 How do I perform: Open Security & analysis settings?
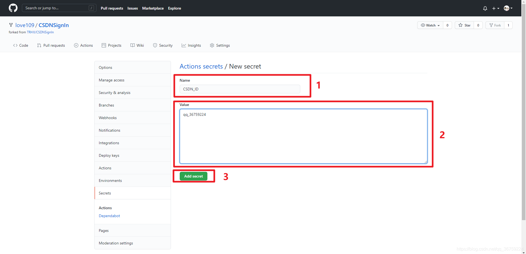coord(133,93)
